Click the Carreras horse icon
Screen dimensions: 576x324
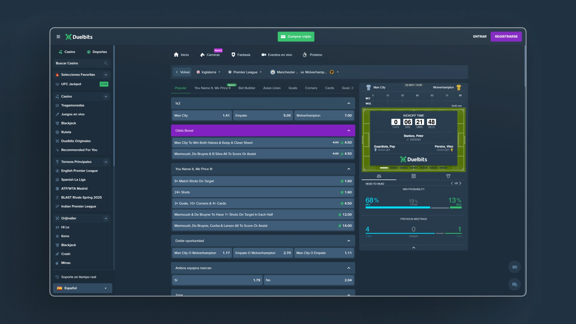point(202,55)
